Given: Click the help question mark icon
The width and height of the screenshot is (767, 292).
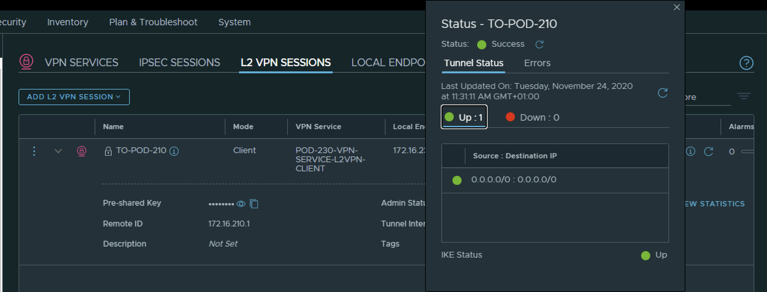Looking at the screenshot, I should 746,63.
